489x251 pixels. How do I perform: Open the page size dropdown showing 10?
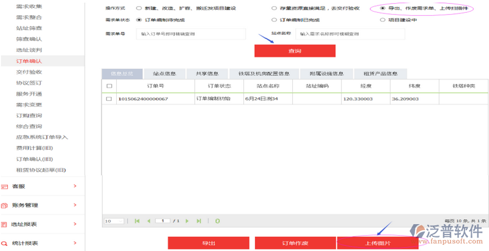tap(114, 220)
